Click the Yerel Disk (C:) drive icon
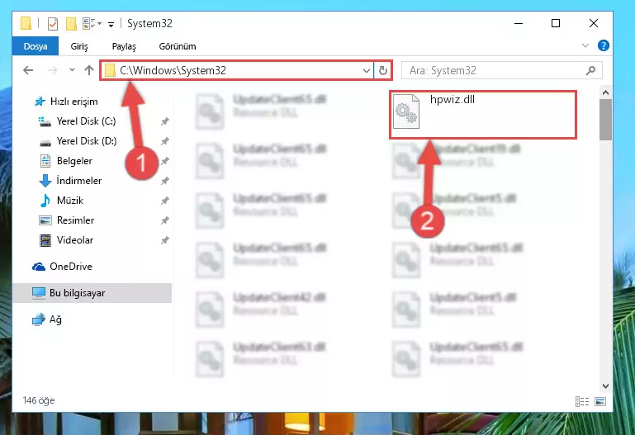 (45, 122)
